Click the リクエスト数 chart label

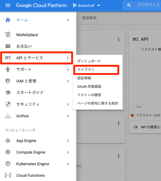(x=151, y=49)
